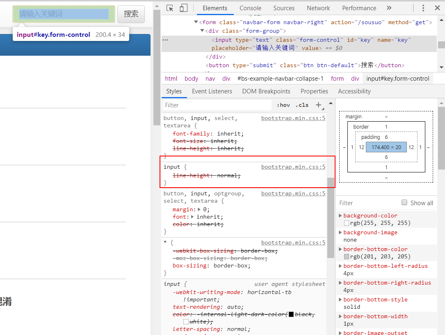Expand computed background-color property
Image resolution: width=445 pixels, height=335 pixels.
click(340, 216)
